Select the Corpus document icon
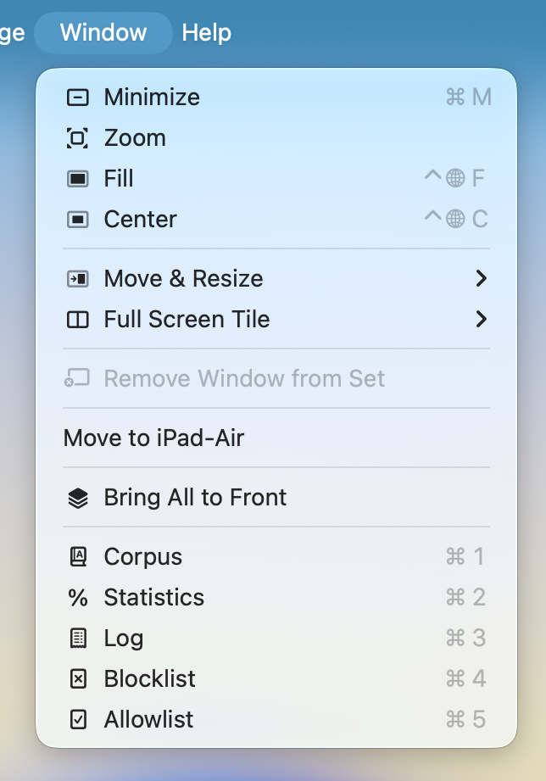This screenshot has width=546, height=781. [77, 556]
